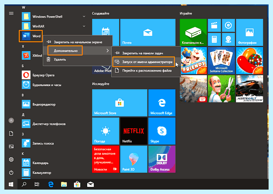The height and width of the screenshot is (194, 273).
Task: Open Калькулятор in the app list
Action: pyautogui.click(x=37, y=173)
